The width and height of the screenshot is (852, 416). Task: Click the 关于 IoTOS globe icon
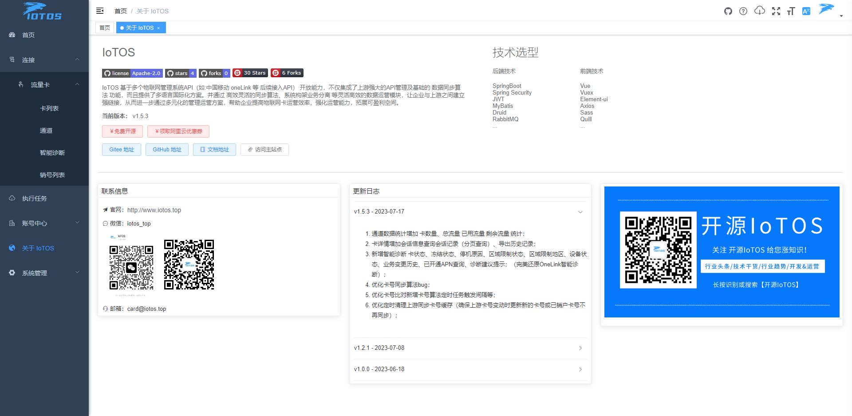pyautogui.click(x=12, y=248)
